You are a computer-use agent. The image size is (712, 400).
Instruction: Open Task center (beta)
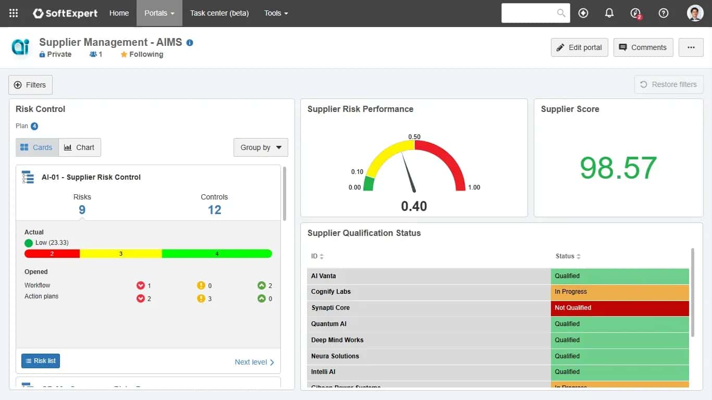219,14
